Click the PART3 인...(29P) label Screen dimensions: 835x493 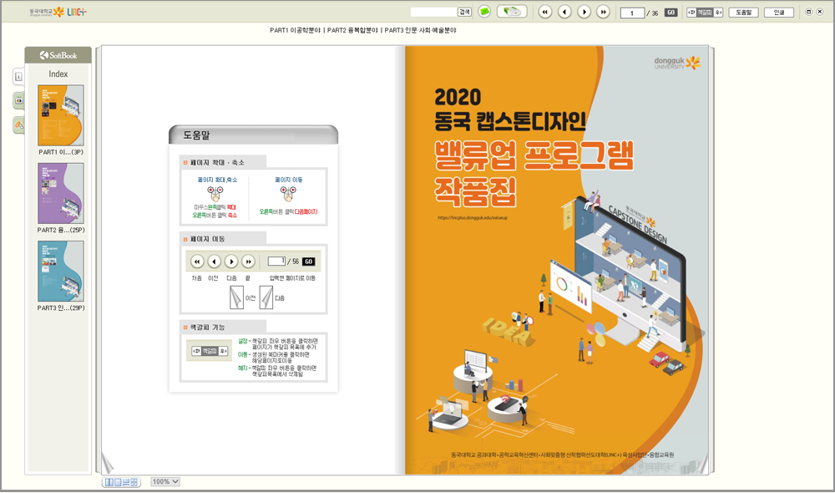pyautogui.click(x=61, y=307)
